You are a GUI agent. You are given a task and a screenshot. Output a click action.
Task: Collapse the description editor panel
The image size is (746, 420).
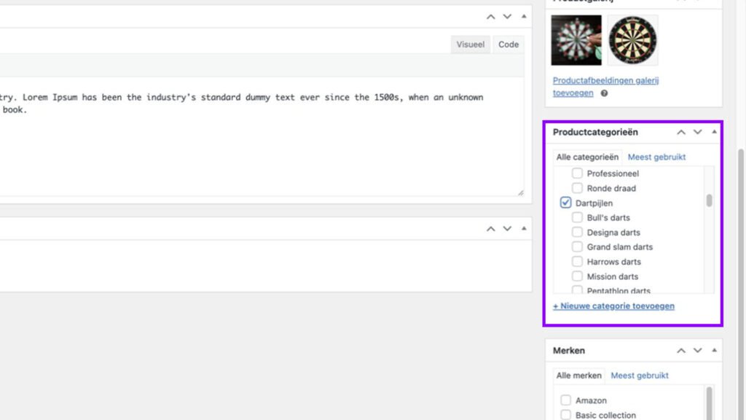(524, 16)
